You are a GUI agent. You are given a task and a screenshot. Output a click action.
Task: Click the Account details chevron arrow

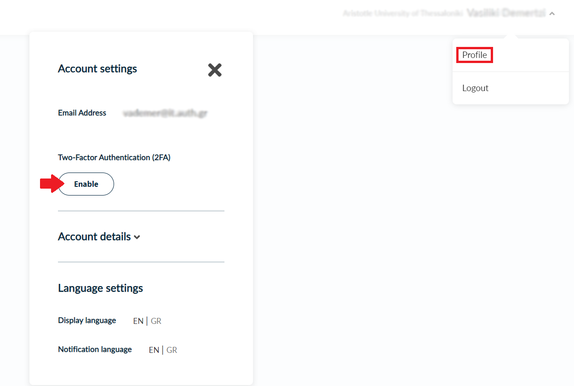pos(137,237)
